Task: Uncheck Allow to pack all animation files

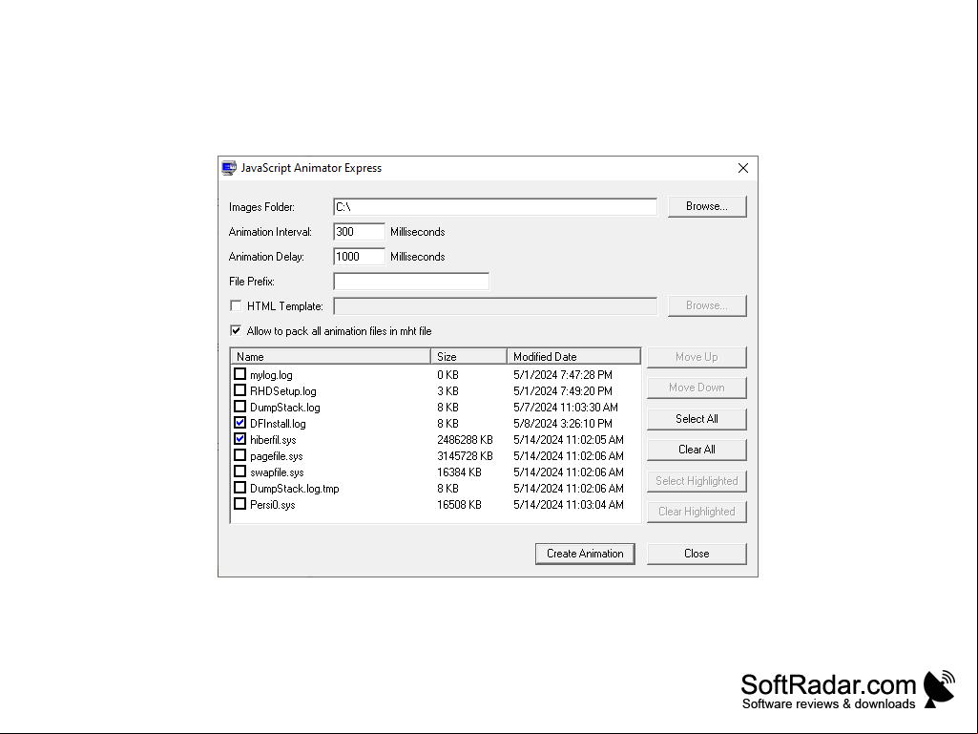Action: 236,331
